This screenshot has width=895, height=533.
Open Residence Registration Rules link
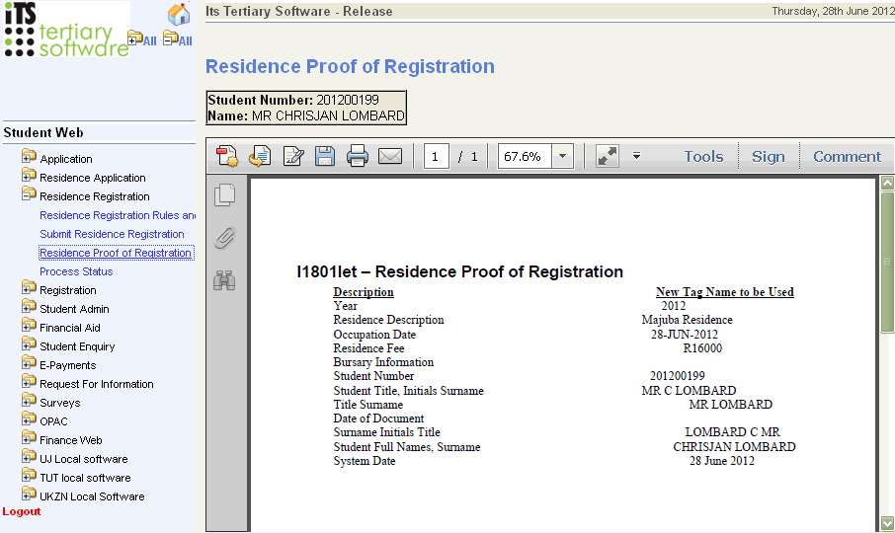tap(118, 215)
